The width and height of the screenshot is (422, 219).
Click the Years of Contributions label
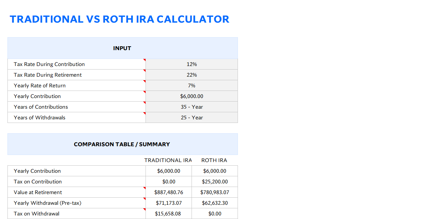(41, 107)
